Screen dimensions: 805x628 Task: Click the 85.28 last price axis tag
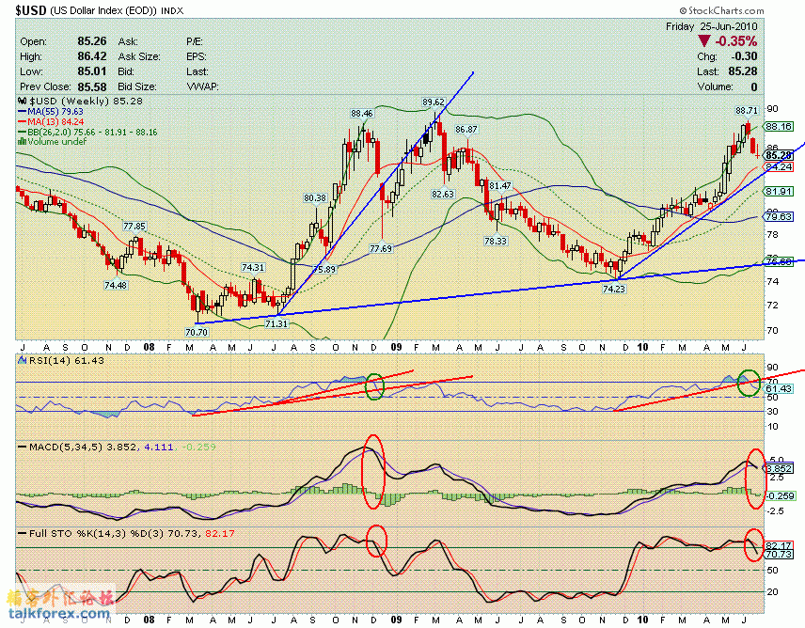(777, 155)
